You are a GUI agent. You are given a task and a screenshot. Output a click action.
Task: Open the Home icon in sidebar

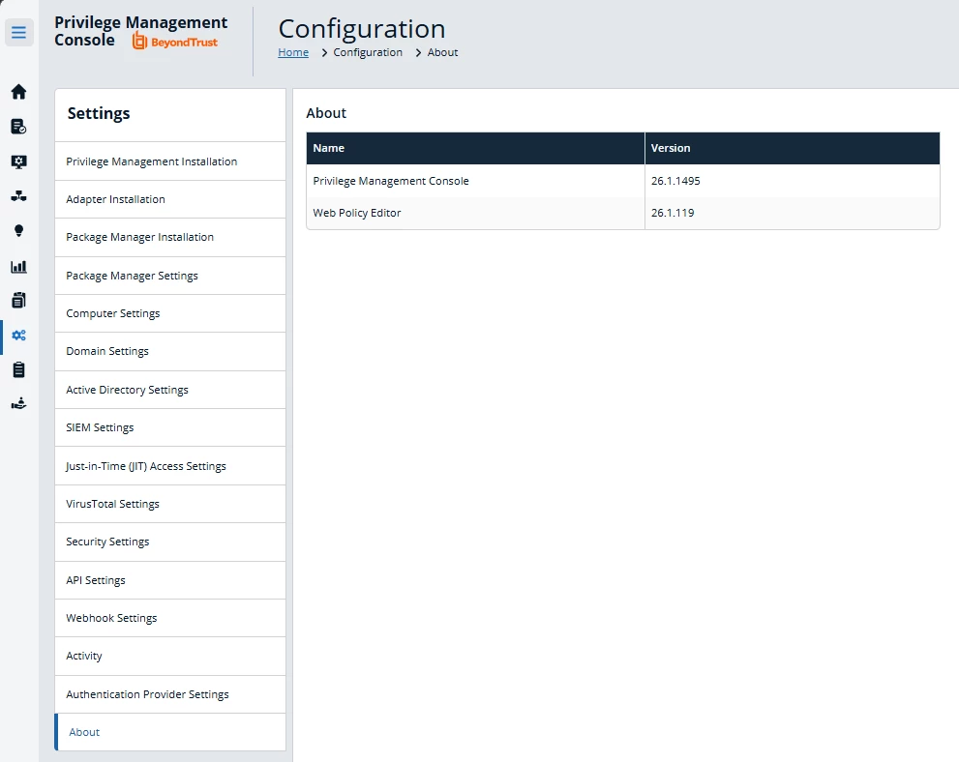point(19,92)
